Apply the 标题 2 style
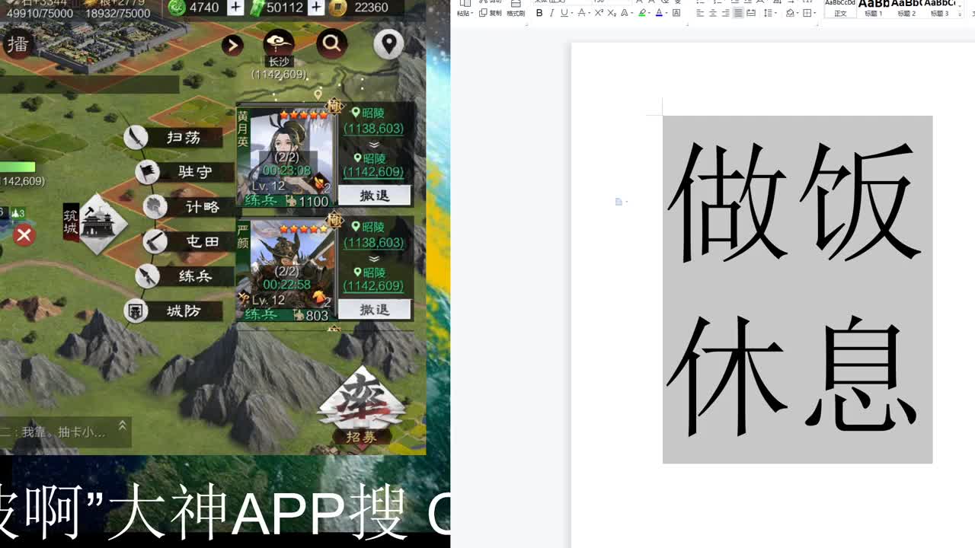This screenshot has width=975, height=548. [x=906, y=9]
